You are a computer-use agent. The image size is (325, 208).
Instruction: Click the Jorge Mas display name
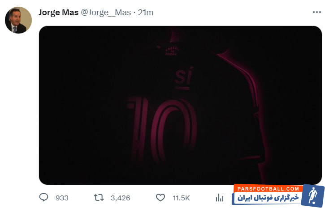pyautogui.click(x=58, y=13)
